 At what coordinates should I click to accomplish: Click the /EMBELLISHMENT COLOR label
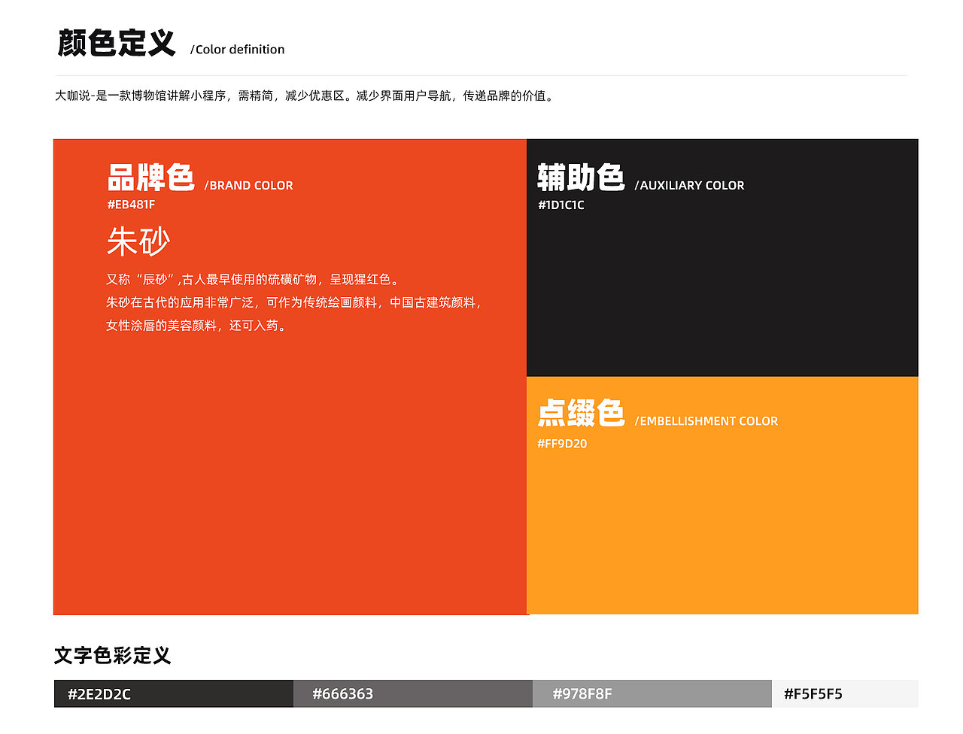click(x=706, y=422)
